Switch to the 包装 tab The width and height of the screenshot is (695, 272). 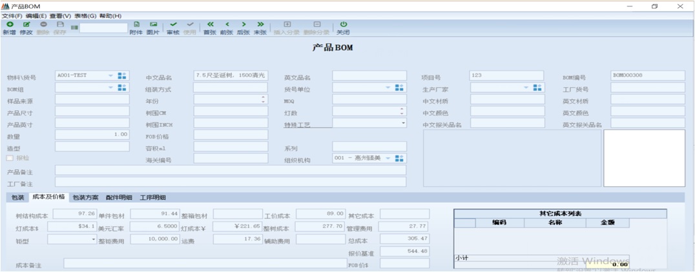click(x=17, y=197)
